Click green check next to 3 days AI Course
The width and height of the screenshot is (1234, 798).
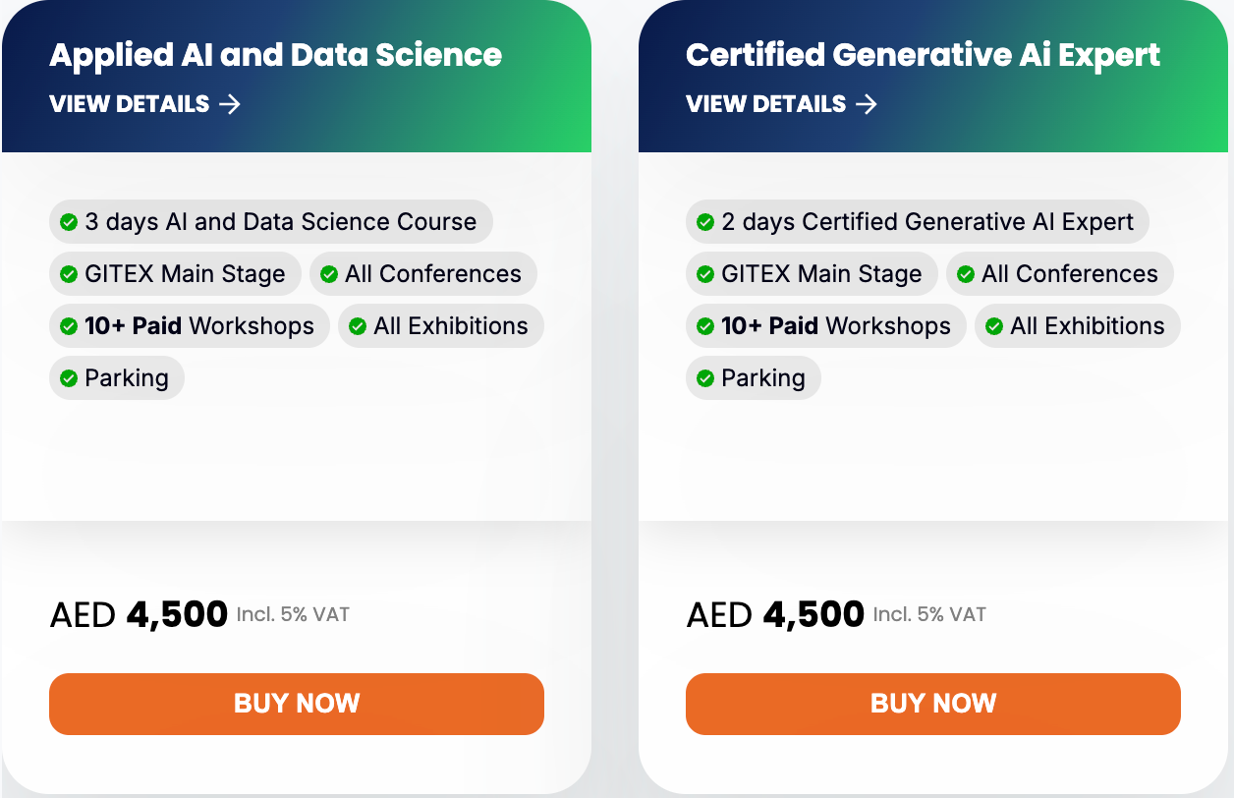[x=69, y=222]
